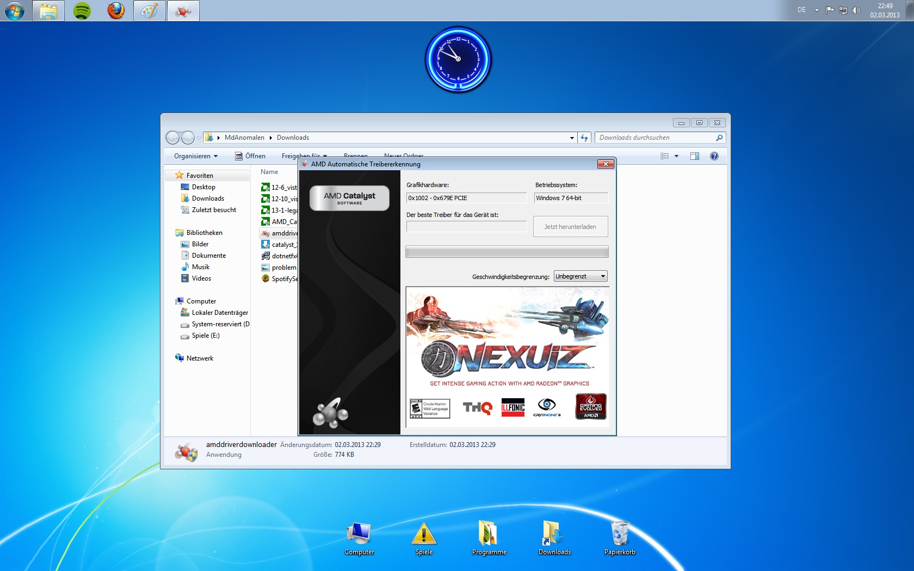Select the '12-6_vist' file in the list
The image size is (914, 571).
tap(279, 188)
